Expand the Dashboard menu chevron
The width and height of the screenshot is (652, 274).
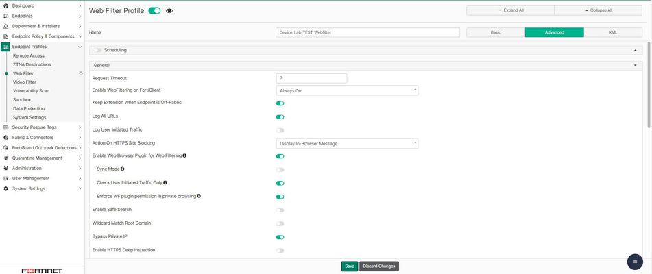[x=80, y=5]
